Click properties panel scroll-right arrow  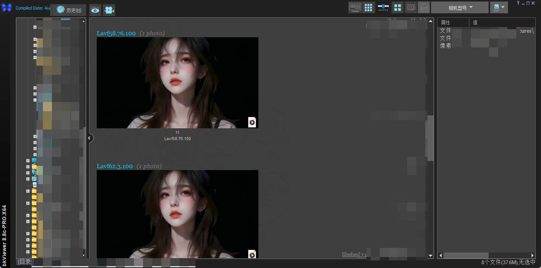coord(533,255)
